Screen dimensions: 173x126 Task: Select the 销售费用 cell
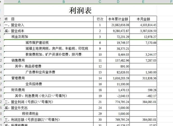tap(49, 60)
